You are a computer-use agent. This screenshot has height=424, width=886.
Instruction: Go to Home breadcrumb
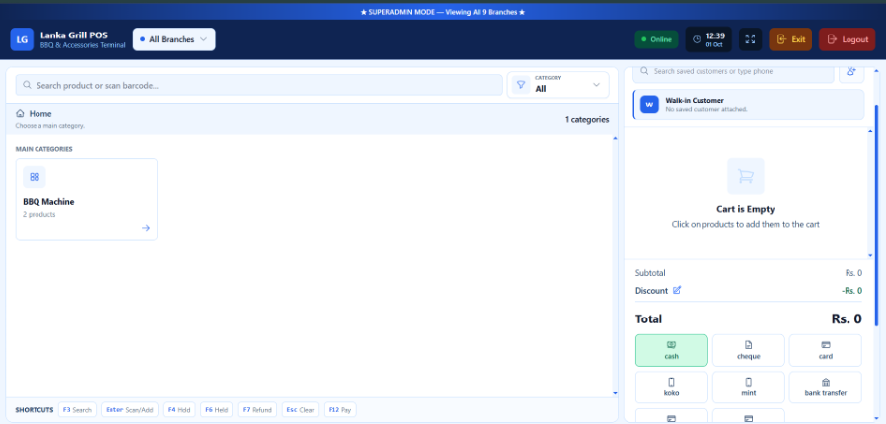click(34, 114)
